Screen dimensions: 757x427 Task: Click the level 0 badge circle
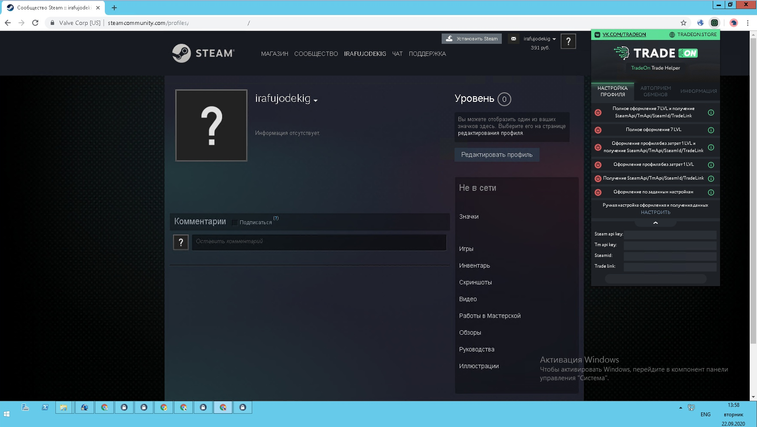point(504,99)
